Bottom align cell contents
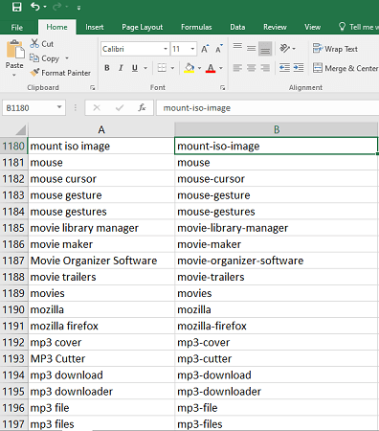Viewport: 379px width, 431px height. (265, 49)
